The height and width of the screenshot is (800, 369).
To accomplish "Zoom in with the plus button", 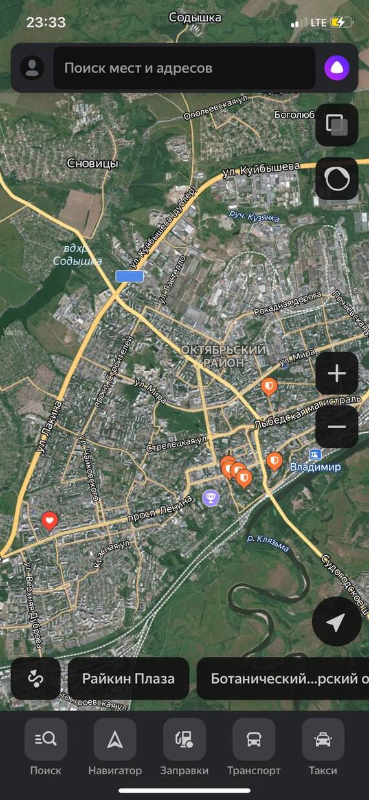I will (337, 373).
